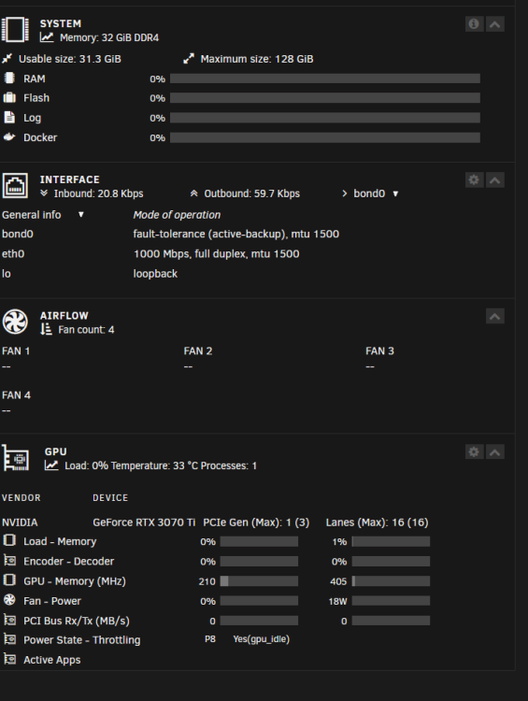The width and height of the screenshot is (528, 701).
Task: Click the GPU card icon
Action: (16, 458)
